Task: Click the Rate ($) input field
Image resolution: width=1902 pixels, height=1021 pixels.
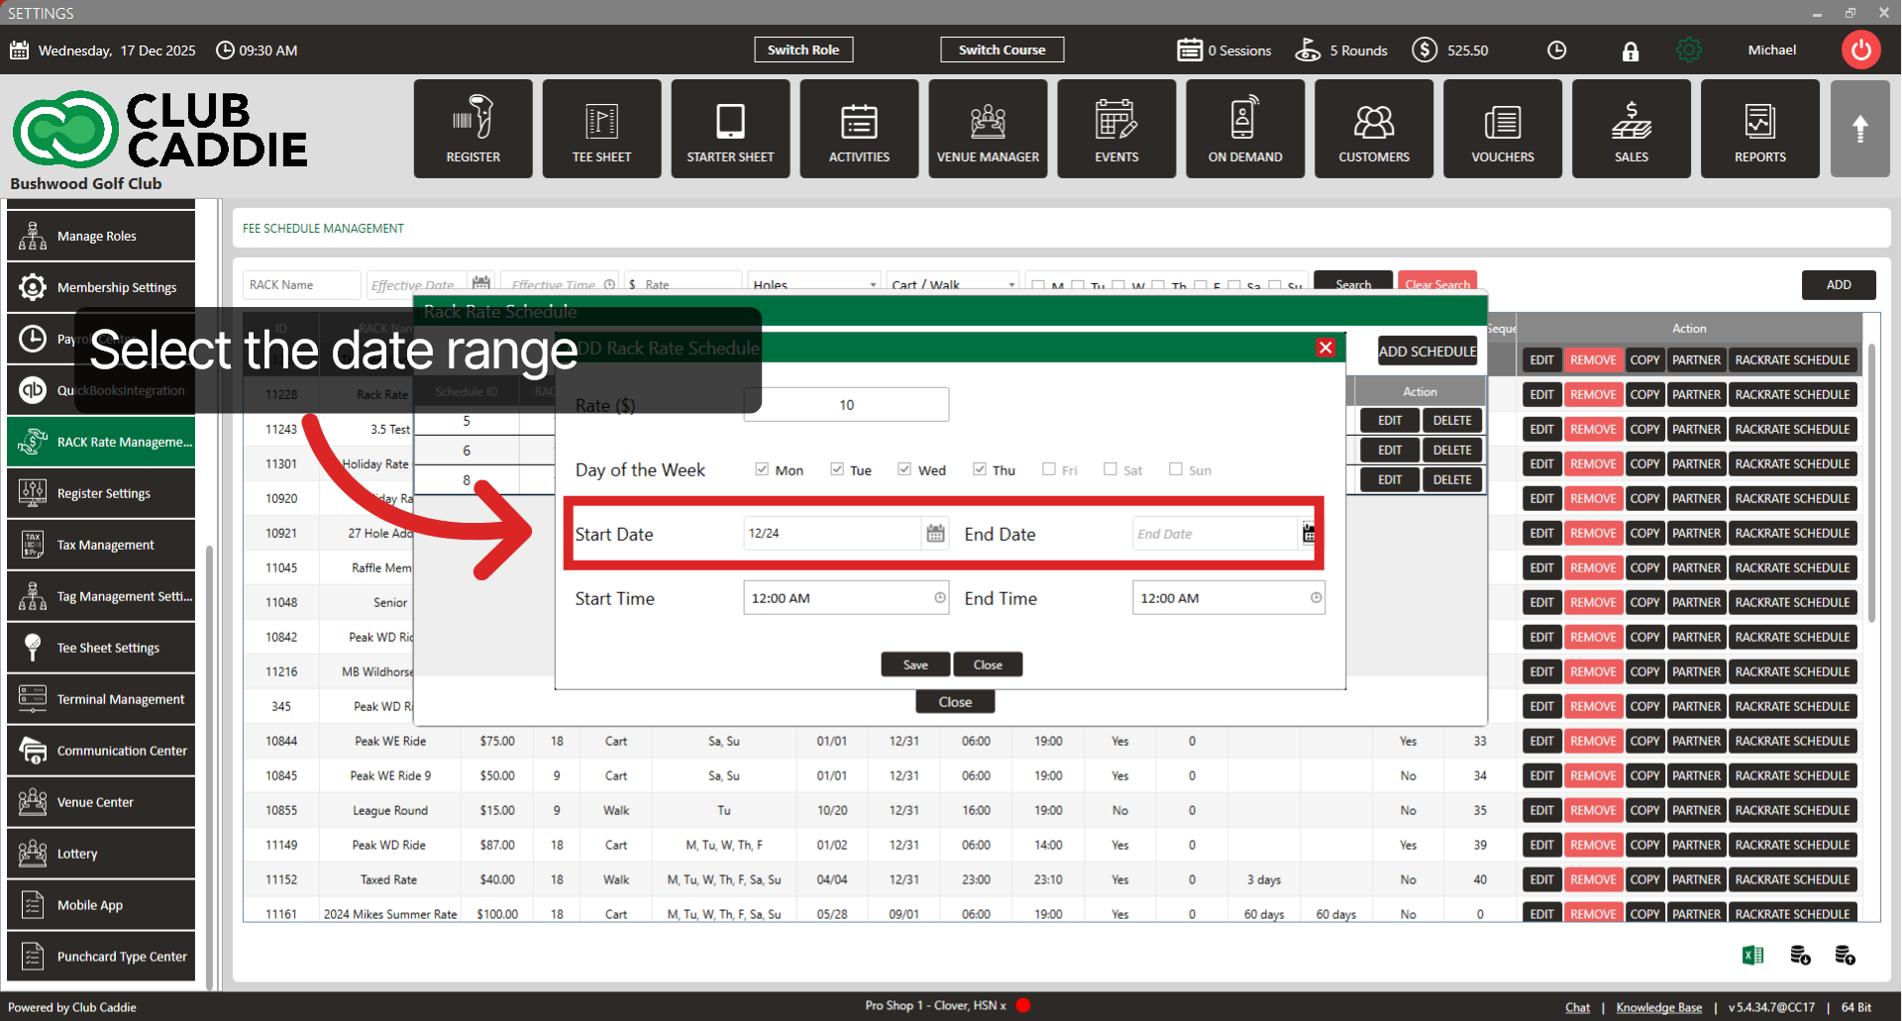Action: pyautogui.click(x=846, y=405)
